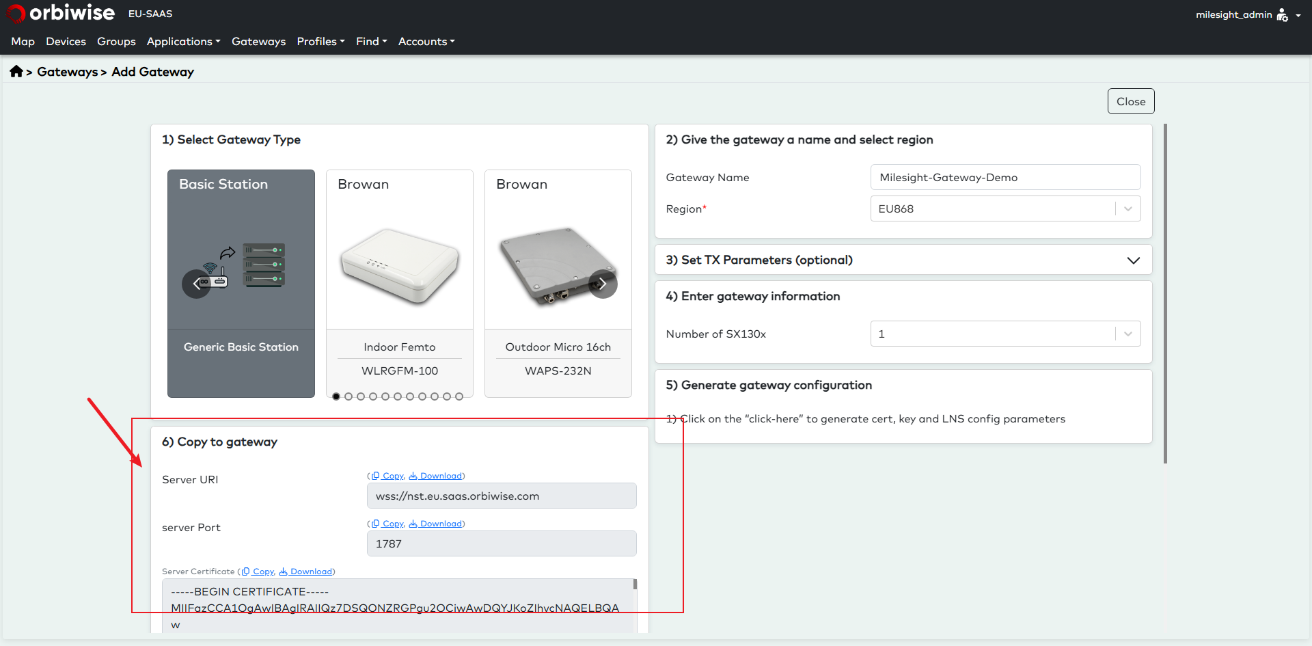This screenshot has height=646, width=1312.
Task: Open the milesight_admin user icon menu
Action: click(x=1283, y=15)
